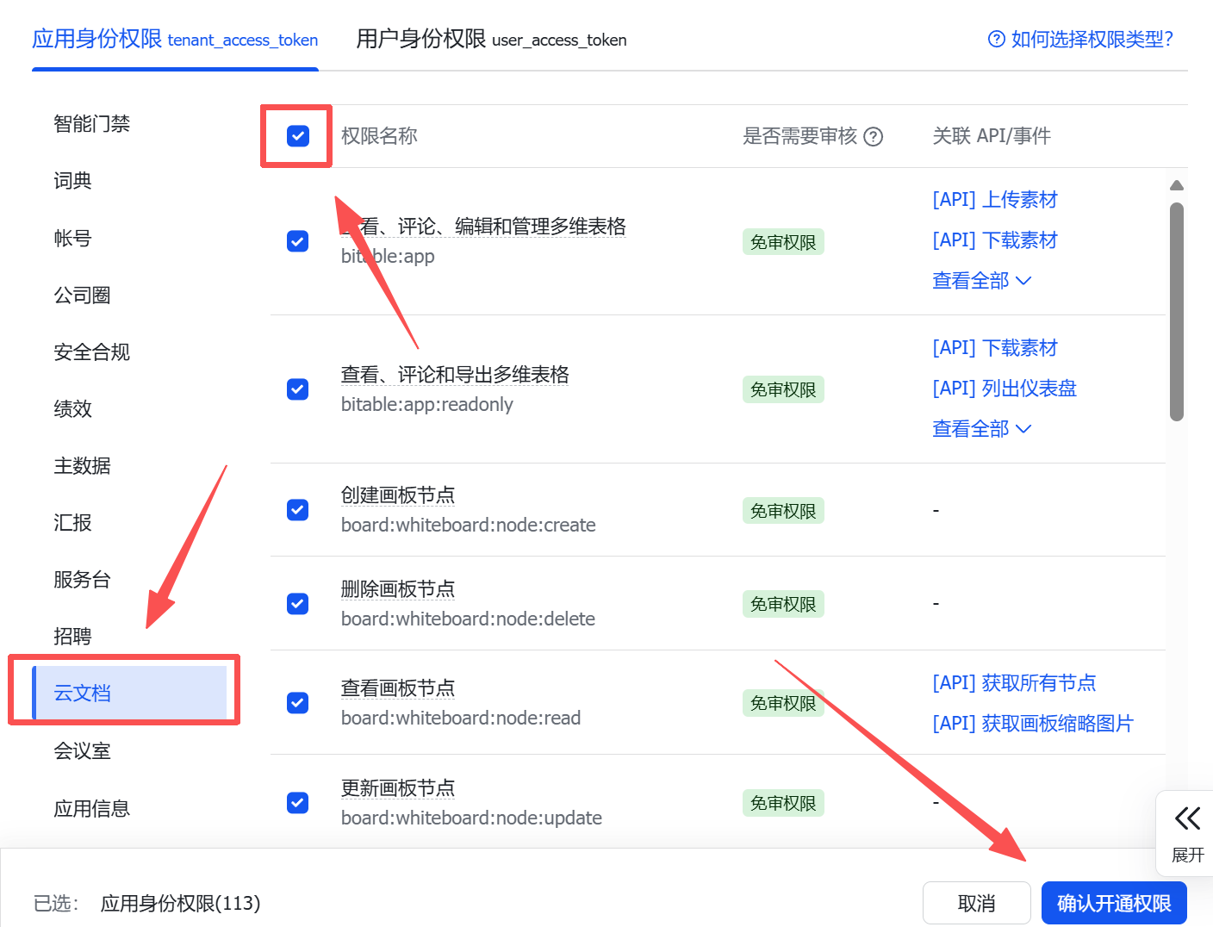Uncheck 创建画板节点 permission checkbox

tap(298, 510)
